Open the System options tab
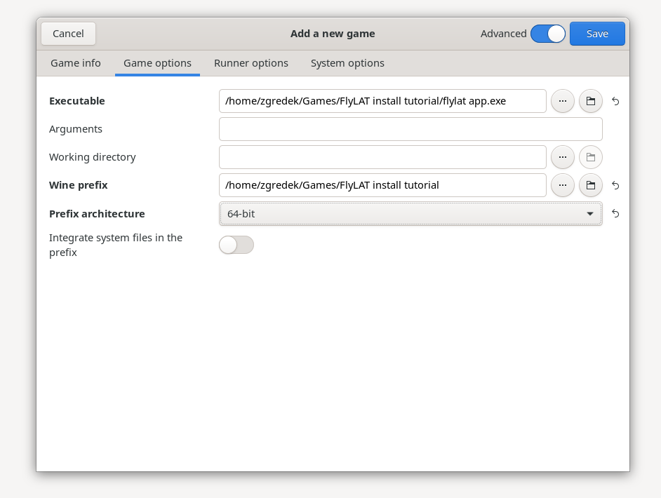661x498 pixels. tap(347, 63)
